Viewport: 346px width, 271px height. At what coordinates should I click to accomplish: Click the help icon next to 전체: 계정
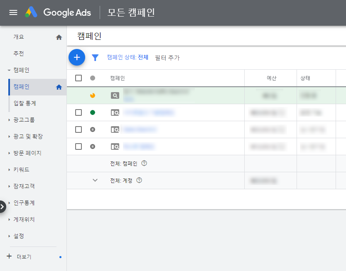click(139, 181)
